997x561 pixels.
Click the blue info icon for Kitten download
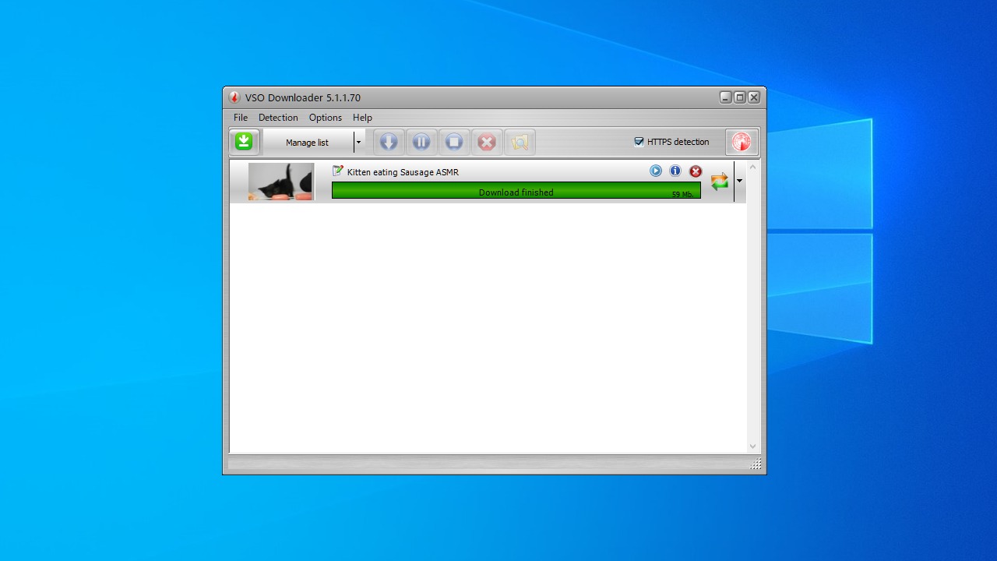pos(675,171)
